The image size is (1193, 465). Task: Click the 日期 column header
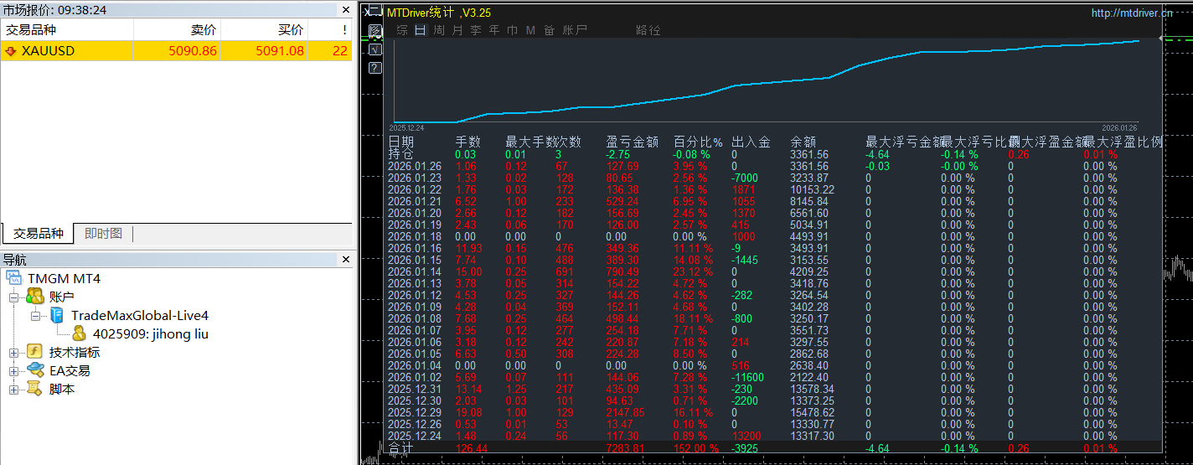click(400, 142)
